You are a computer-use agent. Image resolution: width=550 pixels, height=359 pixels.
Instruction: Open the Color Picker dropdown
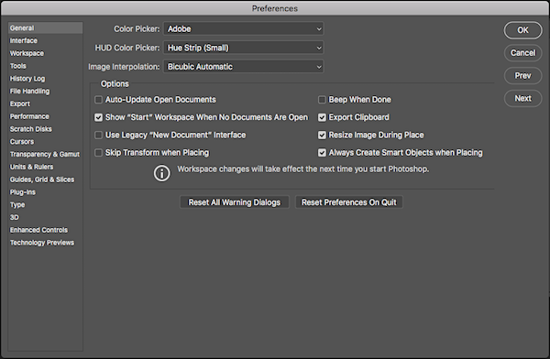click(244, 28)
